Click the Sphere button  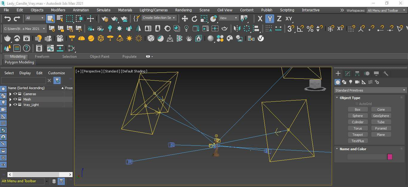(358, 116)
